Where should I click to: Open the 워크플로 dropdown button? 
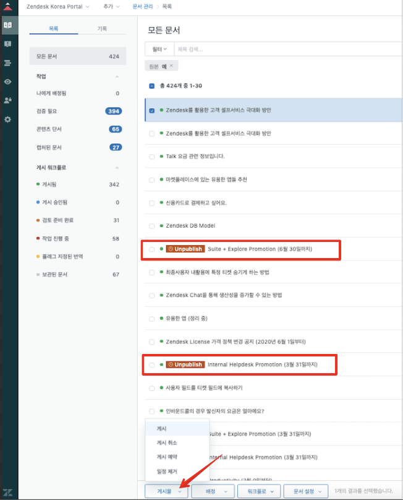pos(259,491)
